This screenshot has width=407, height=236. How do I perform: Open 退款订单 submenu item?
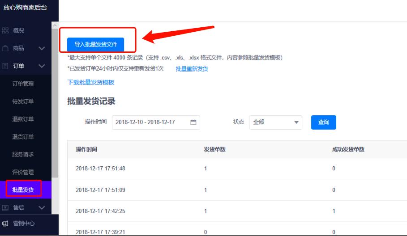(23, 119)
